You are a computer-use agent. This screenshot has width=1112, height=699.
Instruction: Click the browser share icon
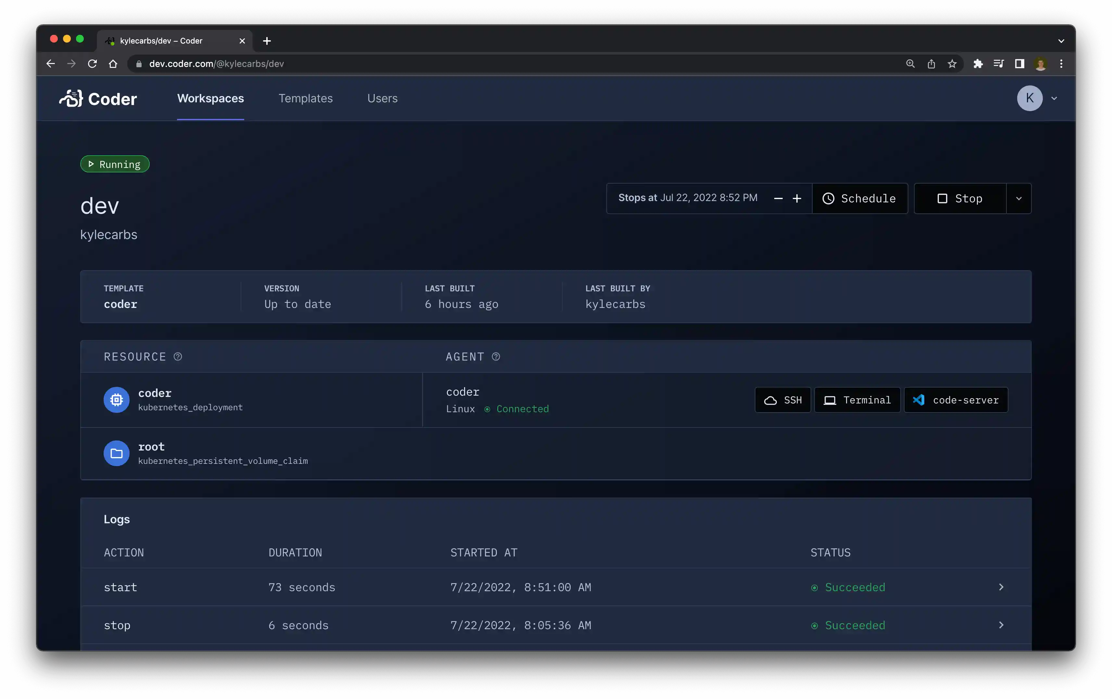pos(931,64)
